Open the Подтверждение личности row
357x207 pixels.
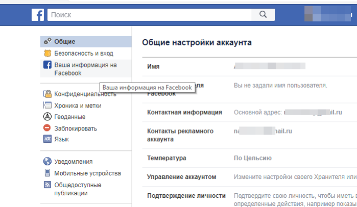[x=250, y=197]
